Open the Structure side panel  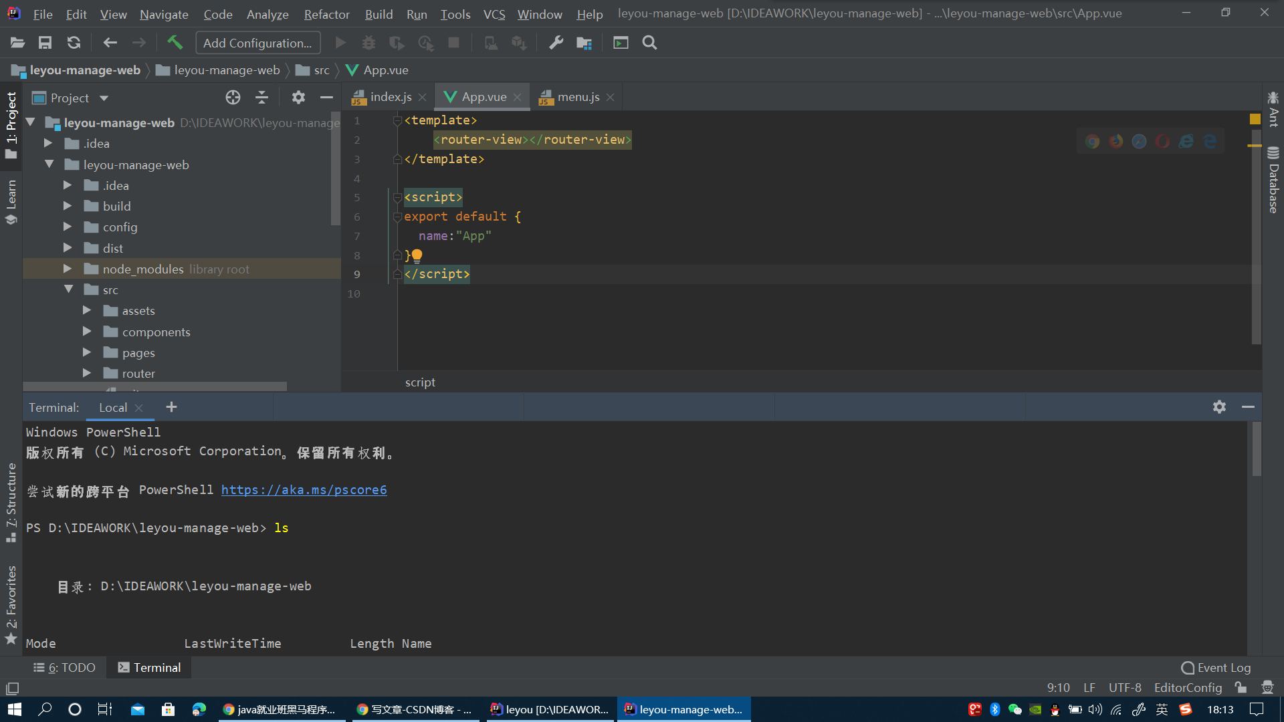click(11, 501)
